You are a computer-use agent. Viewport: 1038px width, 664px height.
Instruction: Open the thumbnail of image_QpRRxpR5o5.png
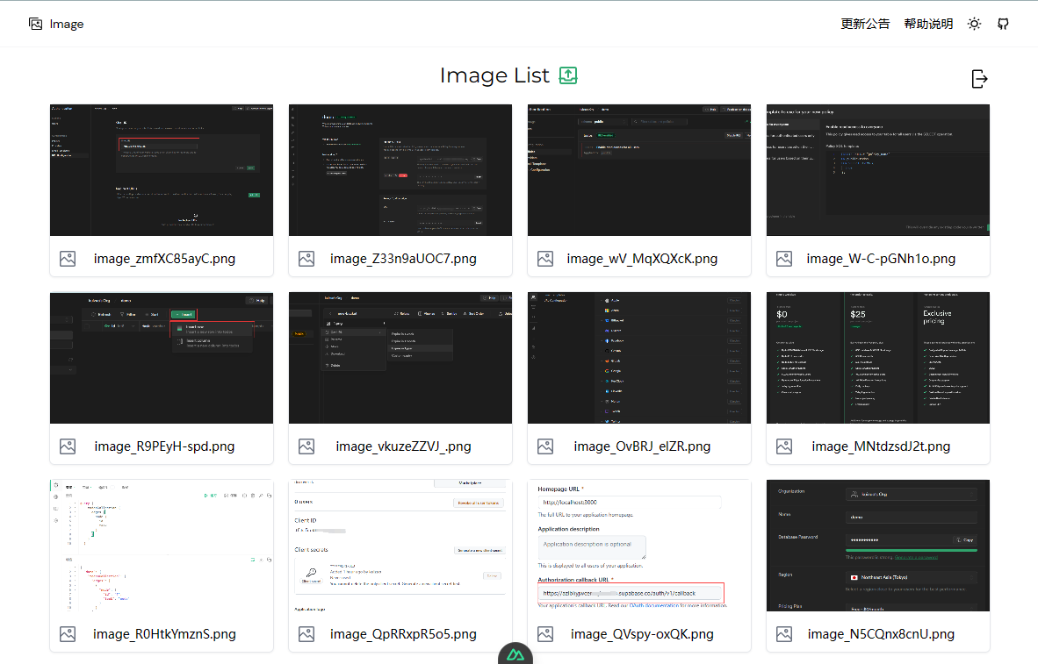point(400,545)
